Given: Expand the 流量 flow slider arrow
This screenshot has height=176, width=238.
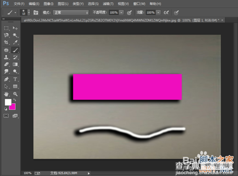Looking at the screenshot, I should pyautogui.click(x=158, y=12).
